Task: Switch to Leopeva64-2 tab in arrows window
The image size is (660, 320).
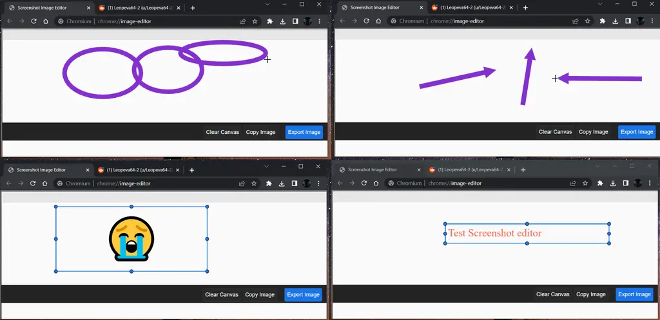Action: point(471,8)
